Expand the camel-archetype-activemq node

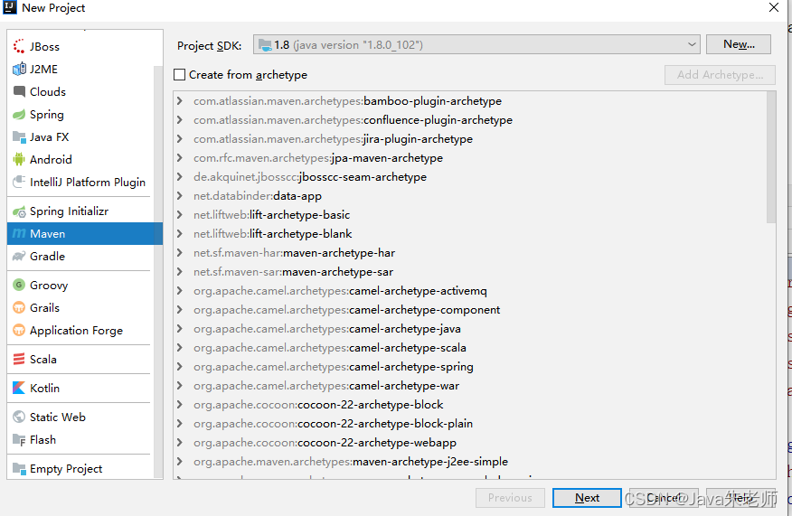click(179, 290)
